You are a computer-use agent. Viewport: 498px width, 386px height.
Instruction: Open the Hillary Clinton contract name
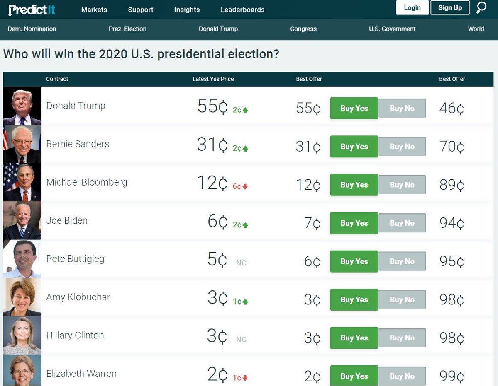(75, 335)
